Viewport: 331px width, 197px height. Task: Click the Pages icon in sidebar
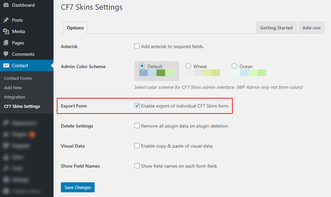(x=6, y=43)
